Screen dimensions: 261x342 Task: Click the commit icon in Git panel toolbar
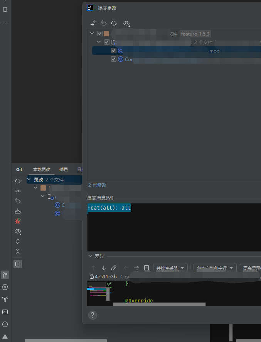click(18, 191)
